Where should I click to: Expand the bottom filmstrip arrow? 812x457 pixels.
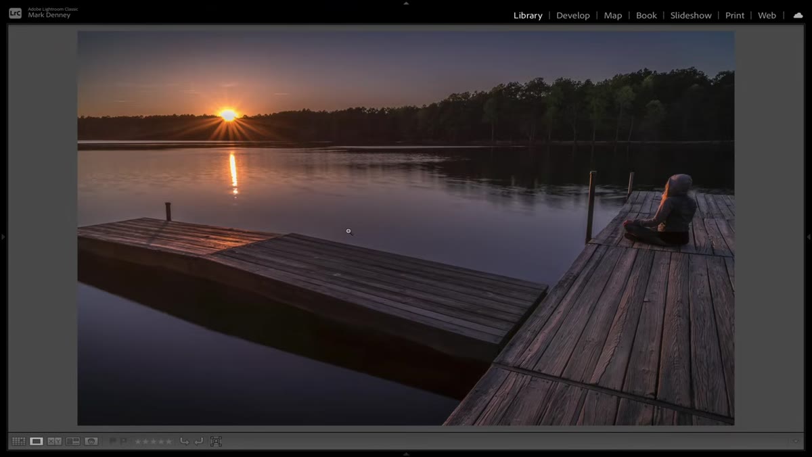(x=406, y=454)
